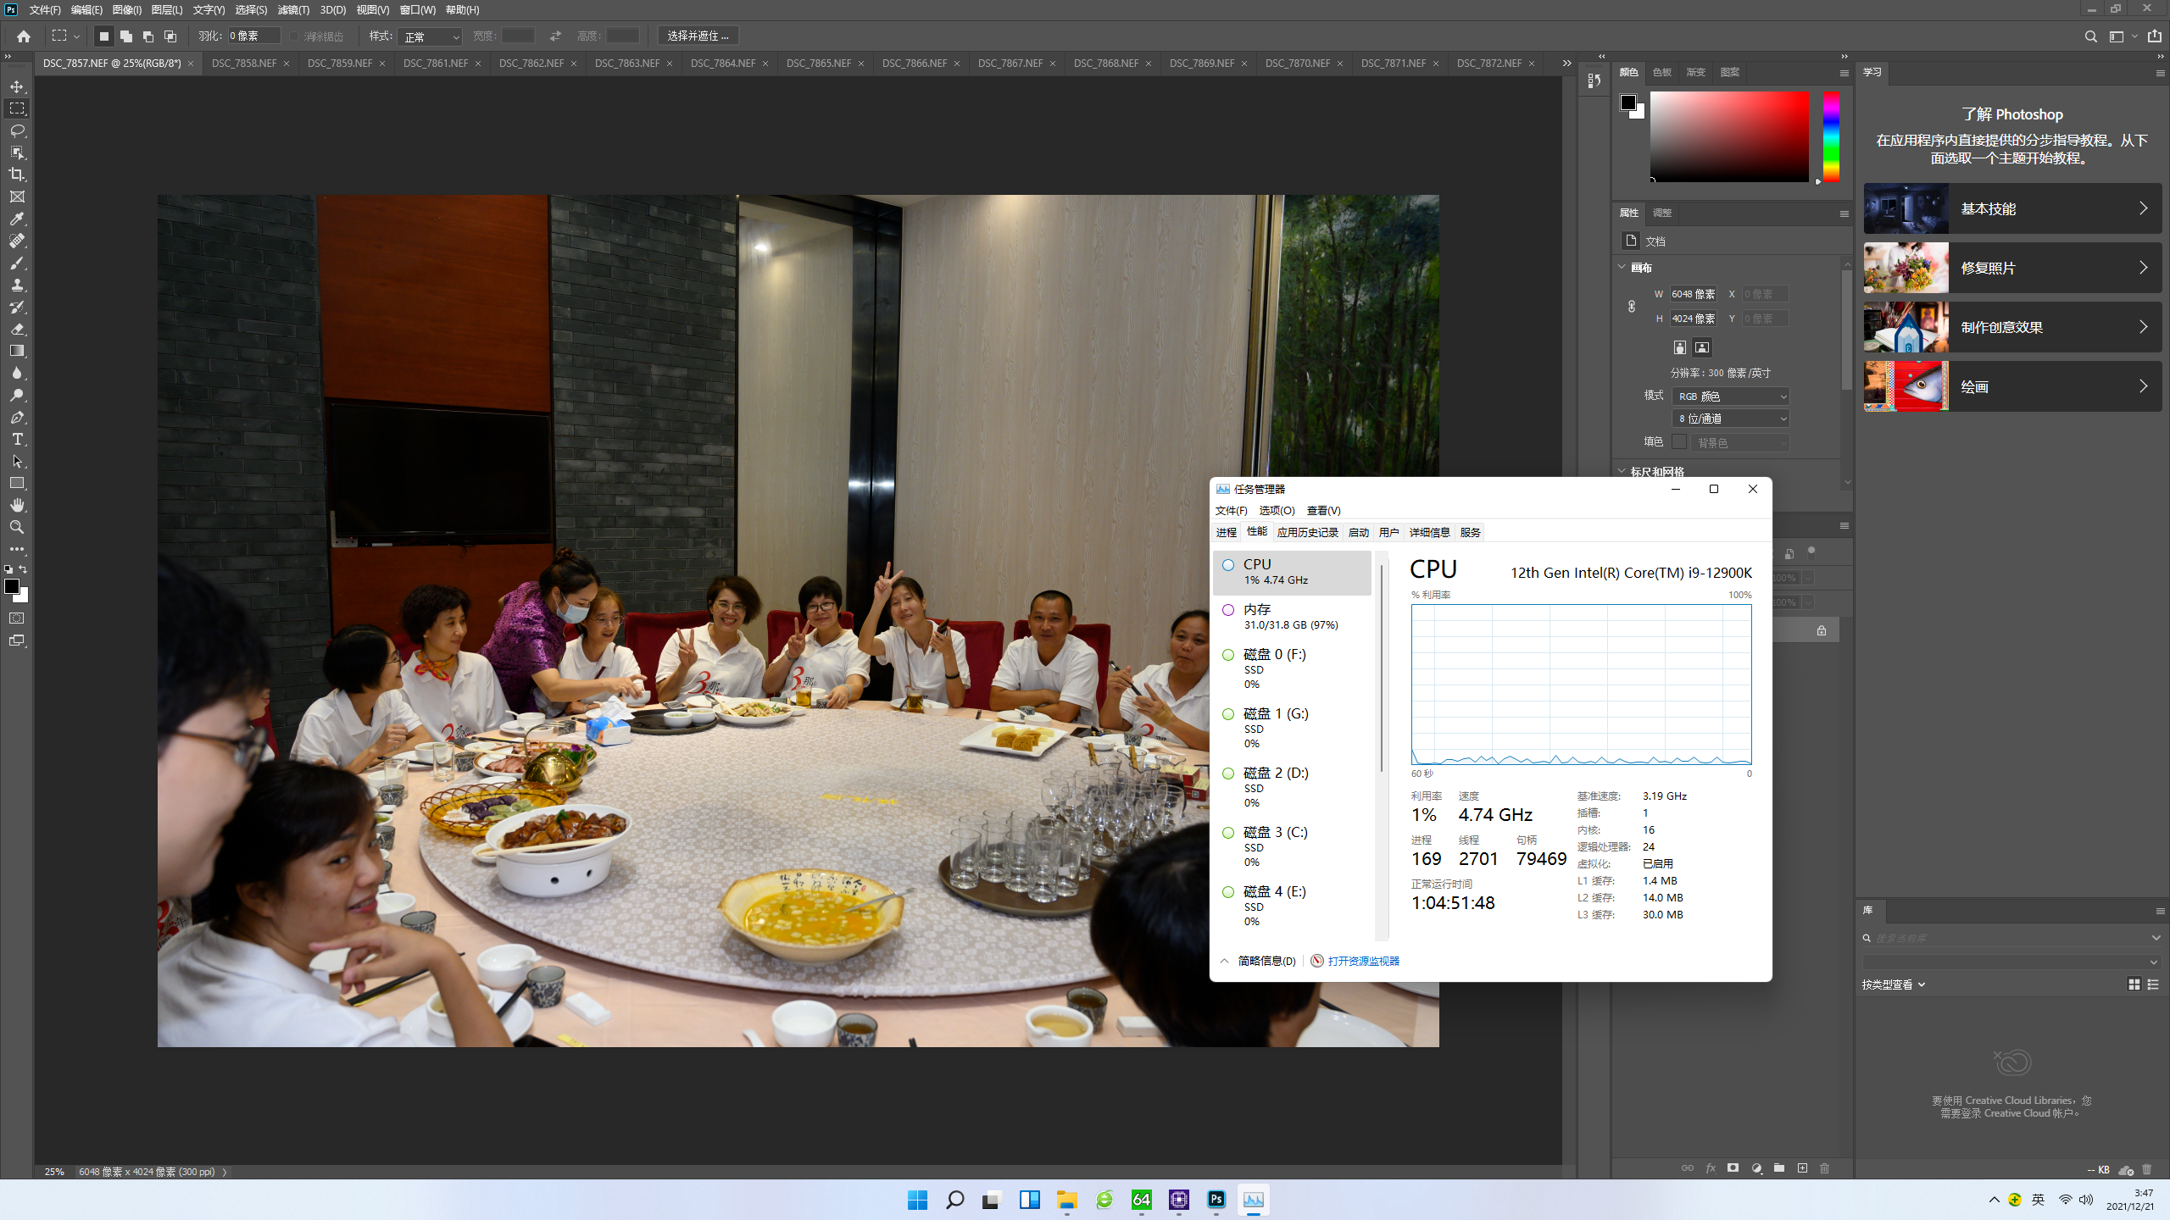
Task: Select the Horizontal Type tool
Action: (17, 439)
